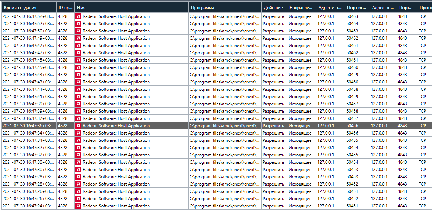Click Radeon icon in 16:47:41 row, port 50458
The width and height of the screenshot is (432, 210).
78,89
